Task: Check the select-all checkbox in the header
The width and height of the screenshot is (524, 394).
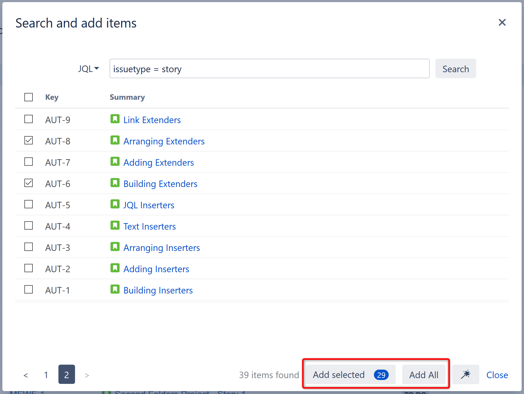Action: (28, 97)
